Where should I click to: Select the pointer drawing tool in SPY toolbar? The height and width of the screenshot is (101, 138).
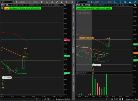point(125,2)
